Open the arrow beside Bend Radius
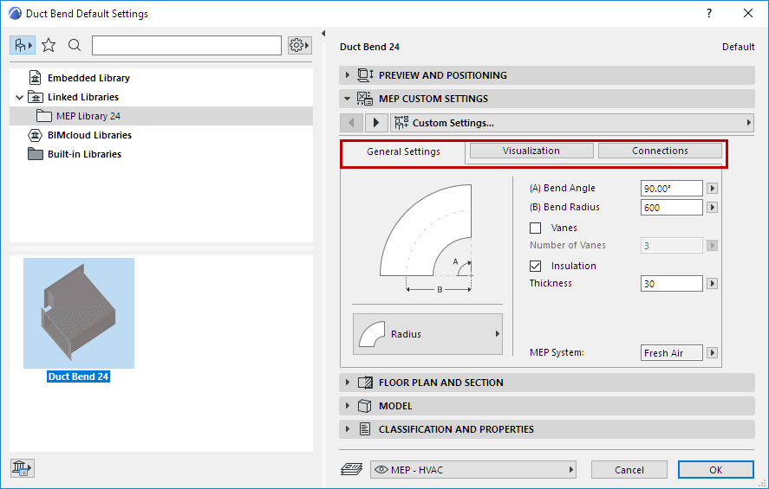The image size is (769, 489). pyautogui.click(x=712, y=208)
